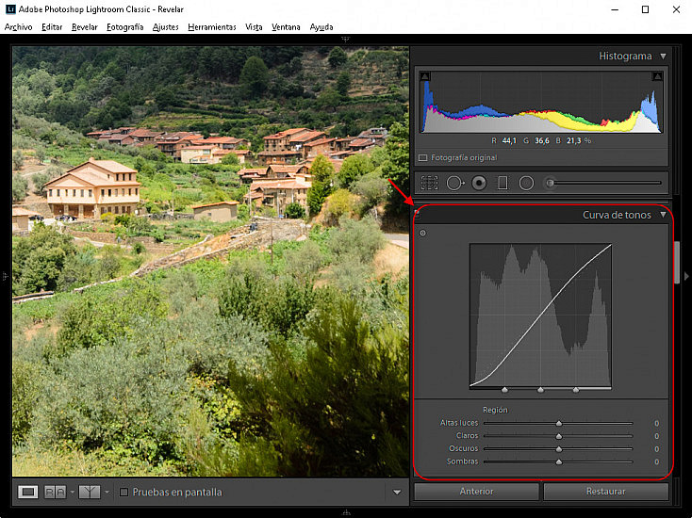
Task: Click the Claros value field
Action: tap(656, 436)
